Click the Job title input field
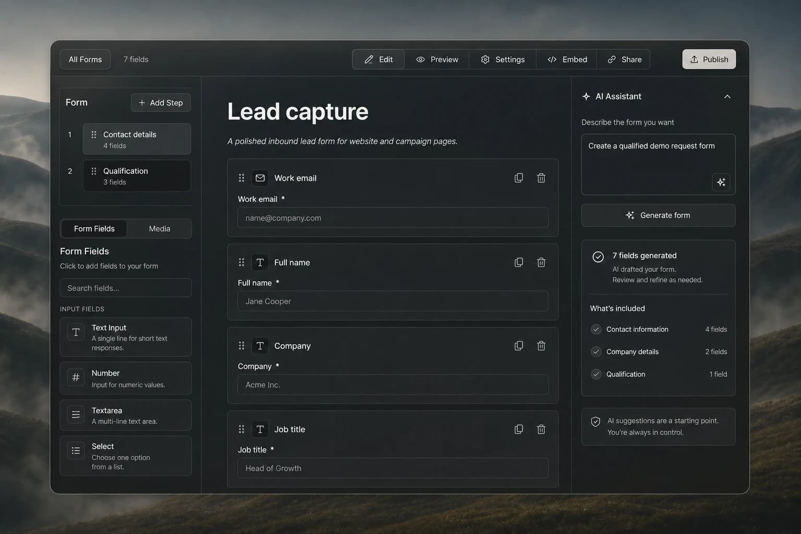This screenshot has width=801, height=534. click(393, 468)
